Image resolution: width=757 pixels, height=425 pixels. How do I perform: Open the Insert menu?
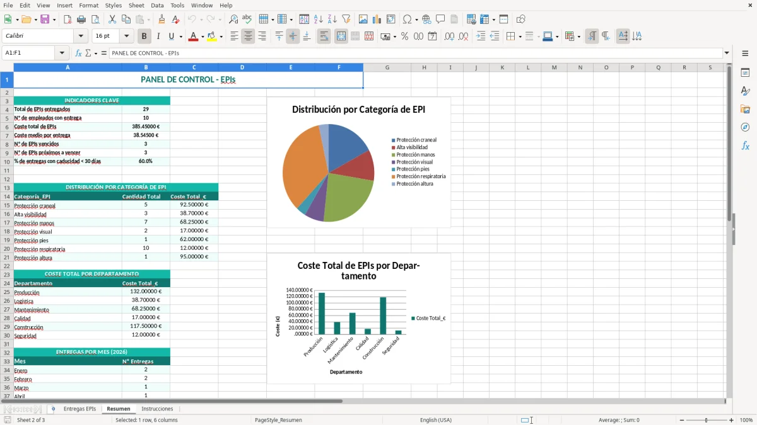(65, 5)
